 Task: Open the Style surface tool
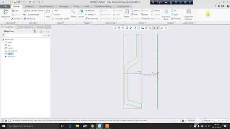point(174,14)
